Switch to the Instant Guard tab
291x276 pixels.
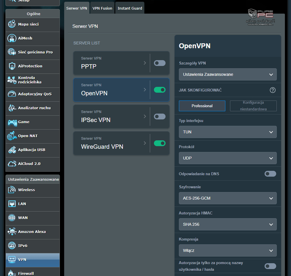[130, 8]
